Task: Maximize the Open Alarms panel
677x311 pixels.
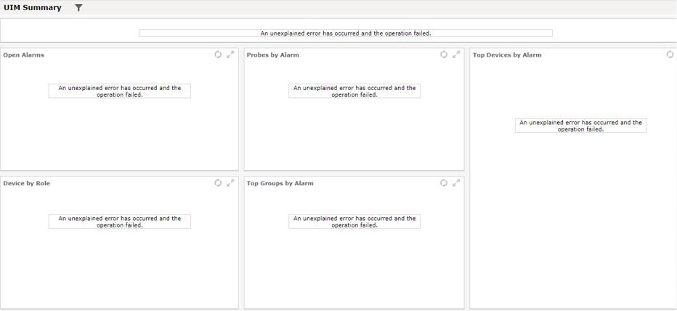Action: click(x=230, y=54)
